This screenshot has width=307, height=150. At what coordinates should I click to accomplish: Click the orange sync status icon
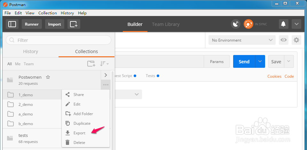pyautogui.click(x=248, y=24)
